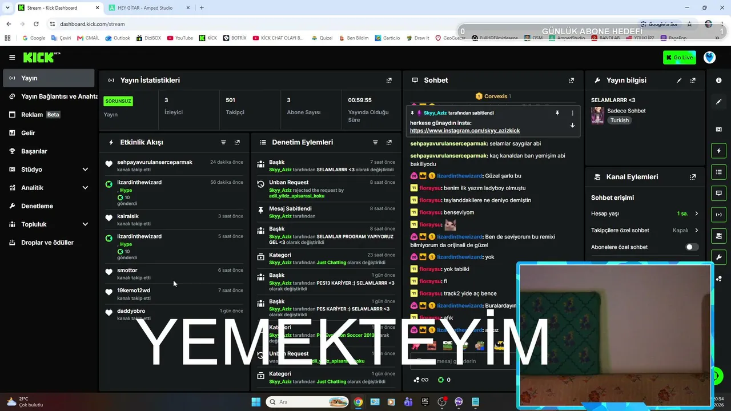Open the pinned message options menu
The image size is (731, 411).
point(572,113)
